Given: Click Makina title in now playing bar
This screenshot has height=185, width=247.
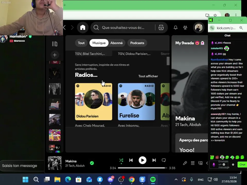Looking at the screenshot, I should 71,161.
